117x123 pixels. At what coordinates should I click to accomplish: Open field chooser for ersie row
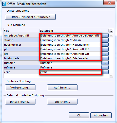(x=105, y=72)
